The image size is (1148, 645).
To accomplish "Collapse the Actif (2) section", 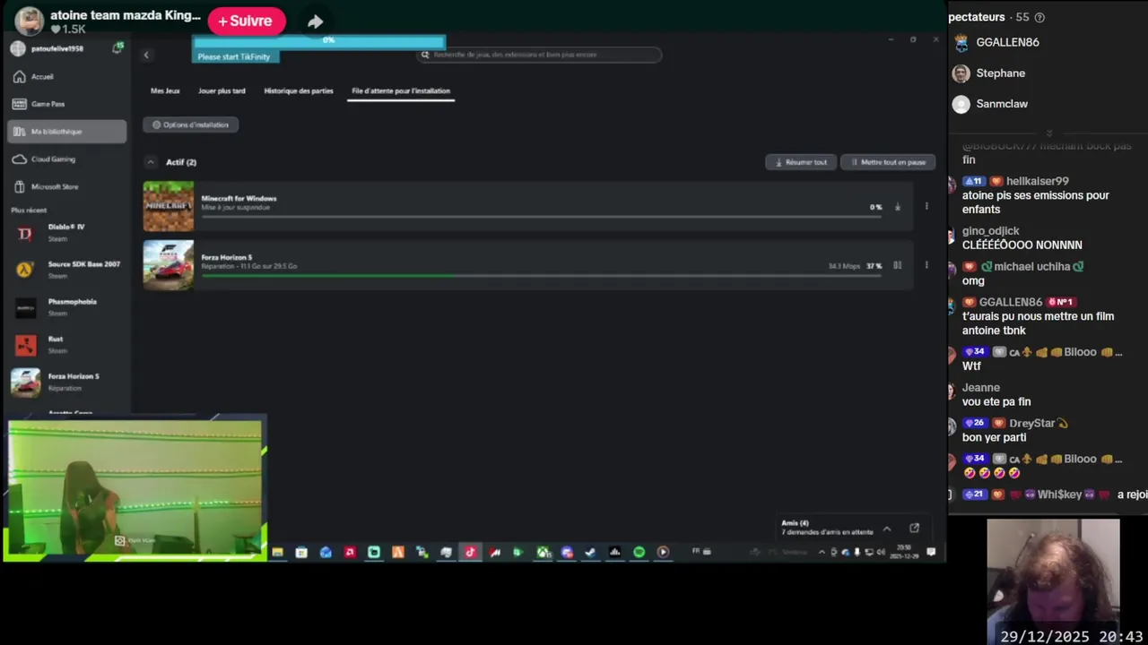I will point(151,162).
